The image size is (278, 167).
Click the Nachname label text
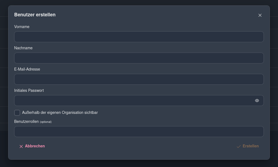[23, 48]
